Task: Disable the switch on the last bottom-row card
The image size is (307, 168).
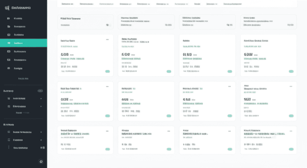Action: 291,149
